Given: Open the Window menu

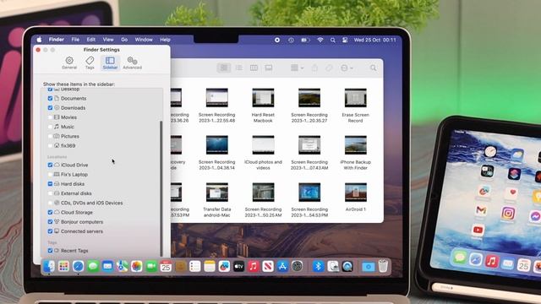Looking at the screenshot, I should coord(144,40).
